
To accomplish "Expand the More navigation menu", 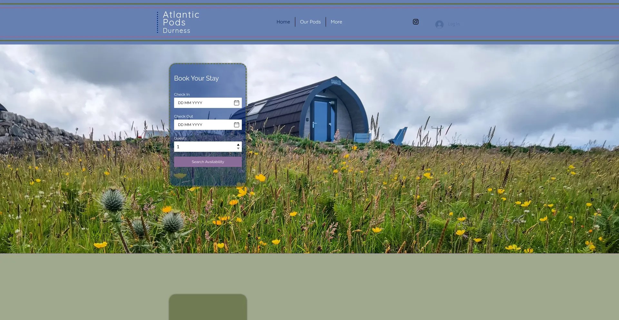I will (x=336, y=22).
